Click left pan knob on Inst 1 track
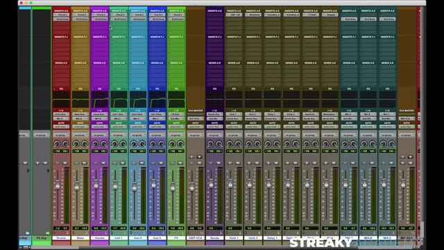Viewport: 444px width, 250px height. 114,144
